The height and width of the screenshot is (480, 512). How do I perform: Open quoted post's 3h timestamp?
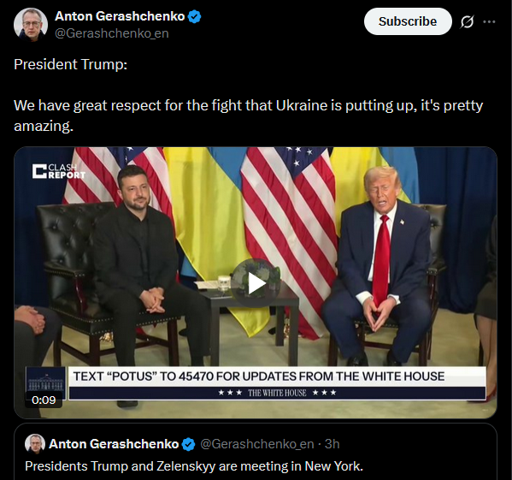click(x=333, y=444)
